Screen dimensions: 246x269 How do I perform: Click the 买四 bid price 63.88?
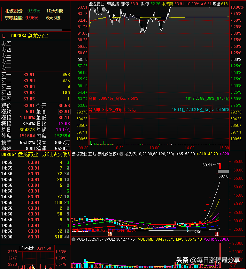tap(29, 93)
